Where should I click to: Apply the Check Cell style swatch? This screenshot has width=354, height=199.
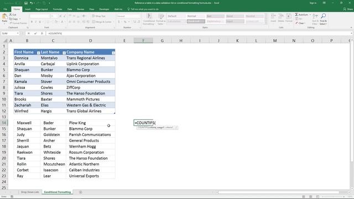coord(196,22)
